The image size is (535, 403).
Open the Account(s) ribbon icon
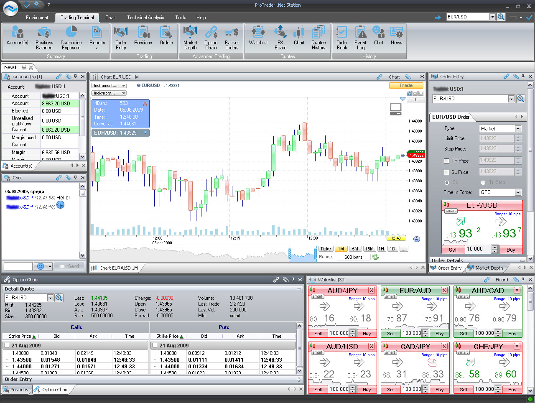[17, 36]
